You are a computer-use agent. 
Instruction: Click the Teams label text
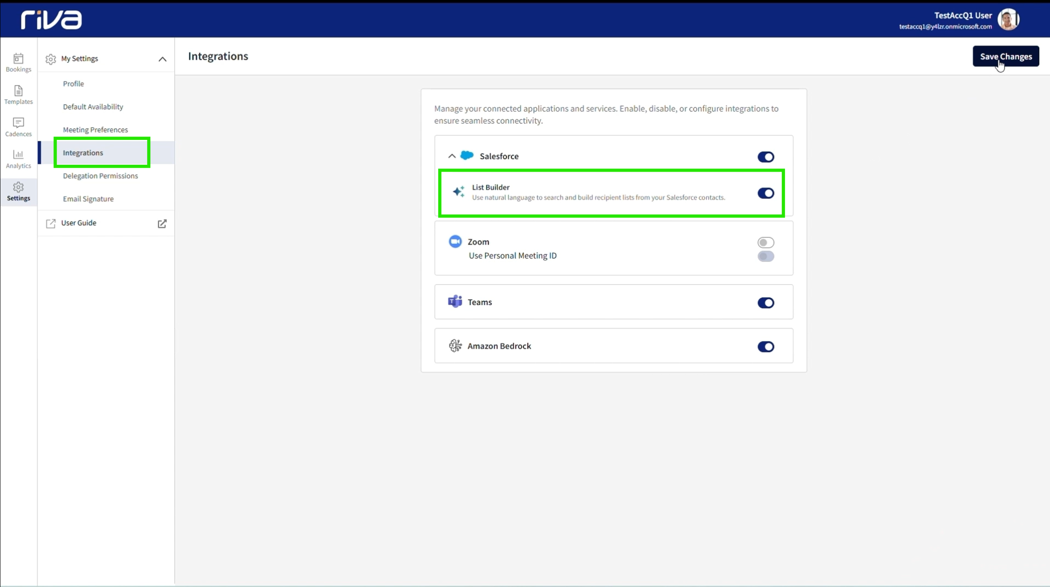tap(480, 302)
